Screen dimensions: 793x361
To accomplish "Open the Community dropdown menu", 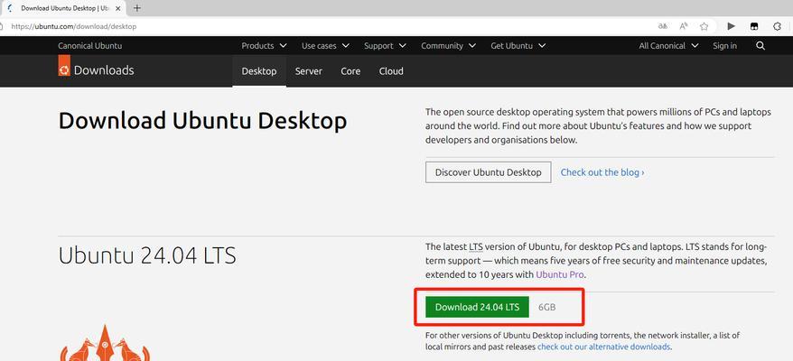I will pos(448,45).
